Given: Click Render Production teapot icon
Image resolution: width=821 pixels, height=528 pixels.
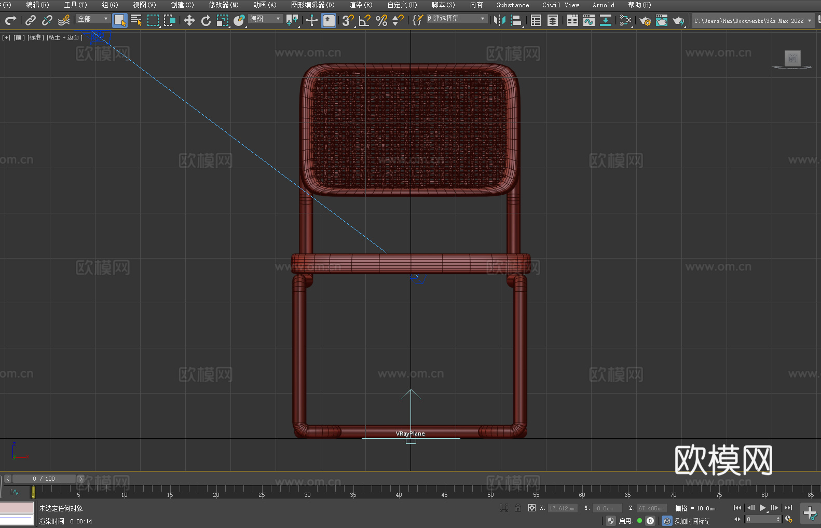Looking at the screenshot, I should pyautogui.click(x=678, y=20).
